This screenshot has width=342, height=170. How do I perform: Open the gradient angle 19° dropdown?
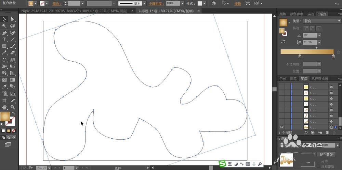[x=319, y=35]
